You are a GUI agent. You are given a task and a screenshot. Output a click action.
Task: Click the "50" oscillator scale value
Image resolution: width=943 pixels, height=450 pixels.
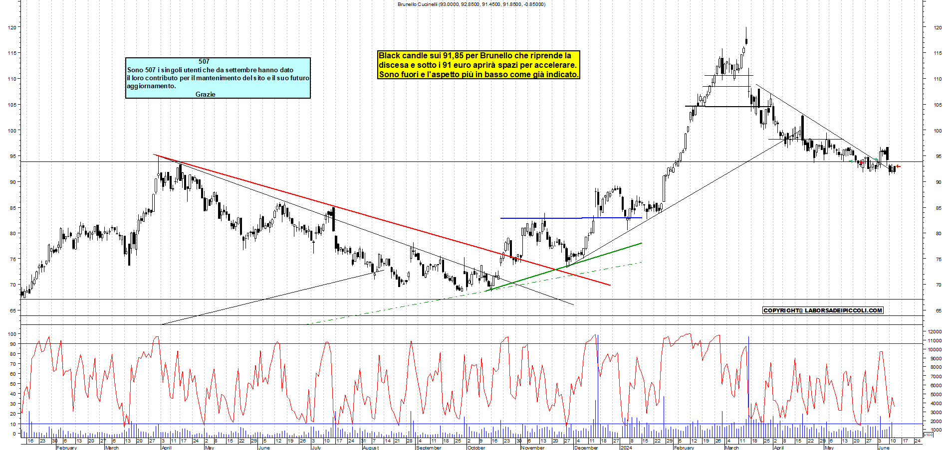coord(13,384)
